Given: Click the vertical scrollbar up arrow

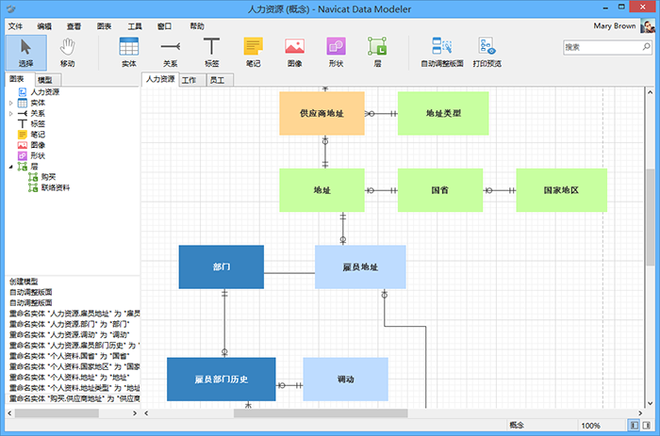Looking at the screenshot, I should [650, 92].
